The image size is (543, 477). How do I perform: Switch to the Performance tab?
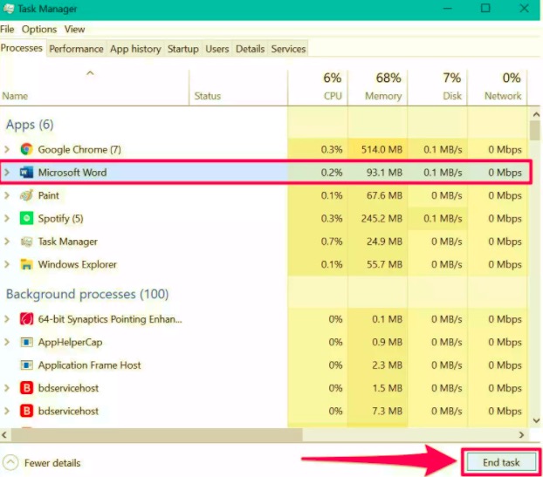[76, 49]
